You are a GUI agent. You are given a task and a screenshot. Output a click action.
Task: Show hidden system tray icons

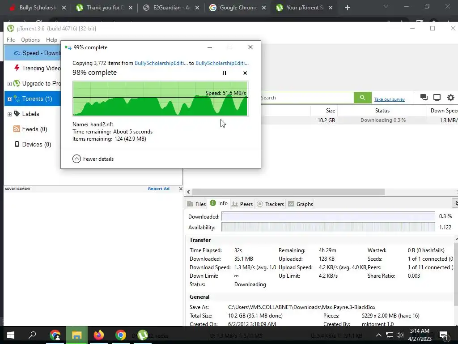[378, 335]
